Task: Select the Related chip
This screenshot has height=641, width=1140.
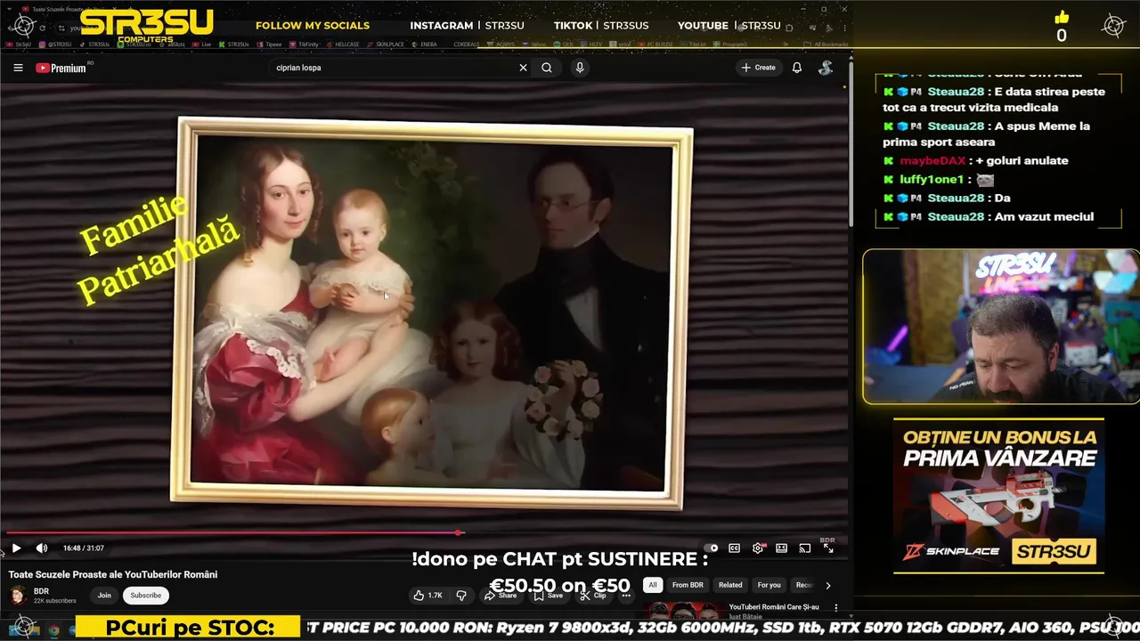Action: (730, 585)
